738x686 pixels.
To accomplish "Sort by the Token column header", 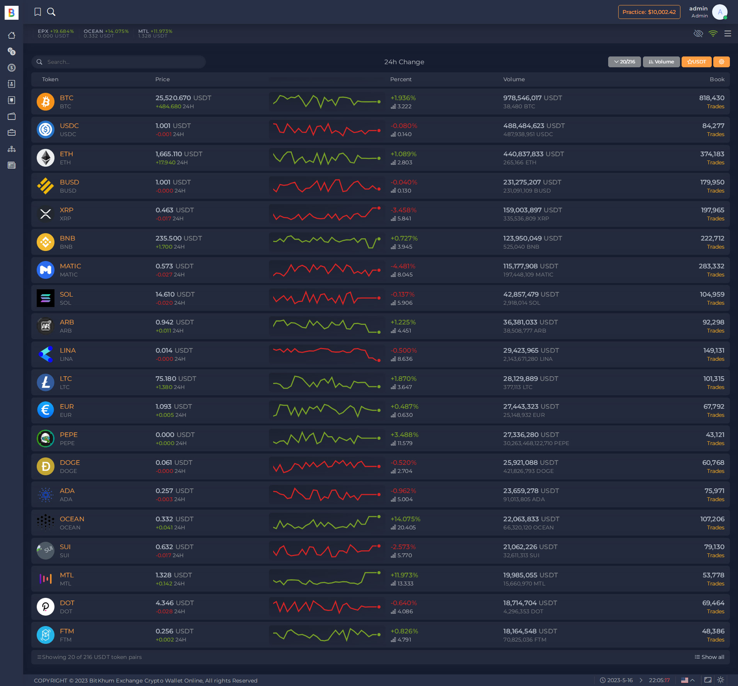I will [x=50, y=79].
